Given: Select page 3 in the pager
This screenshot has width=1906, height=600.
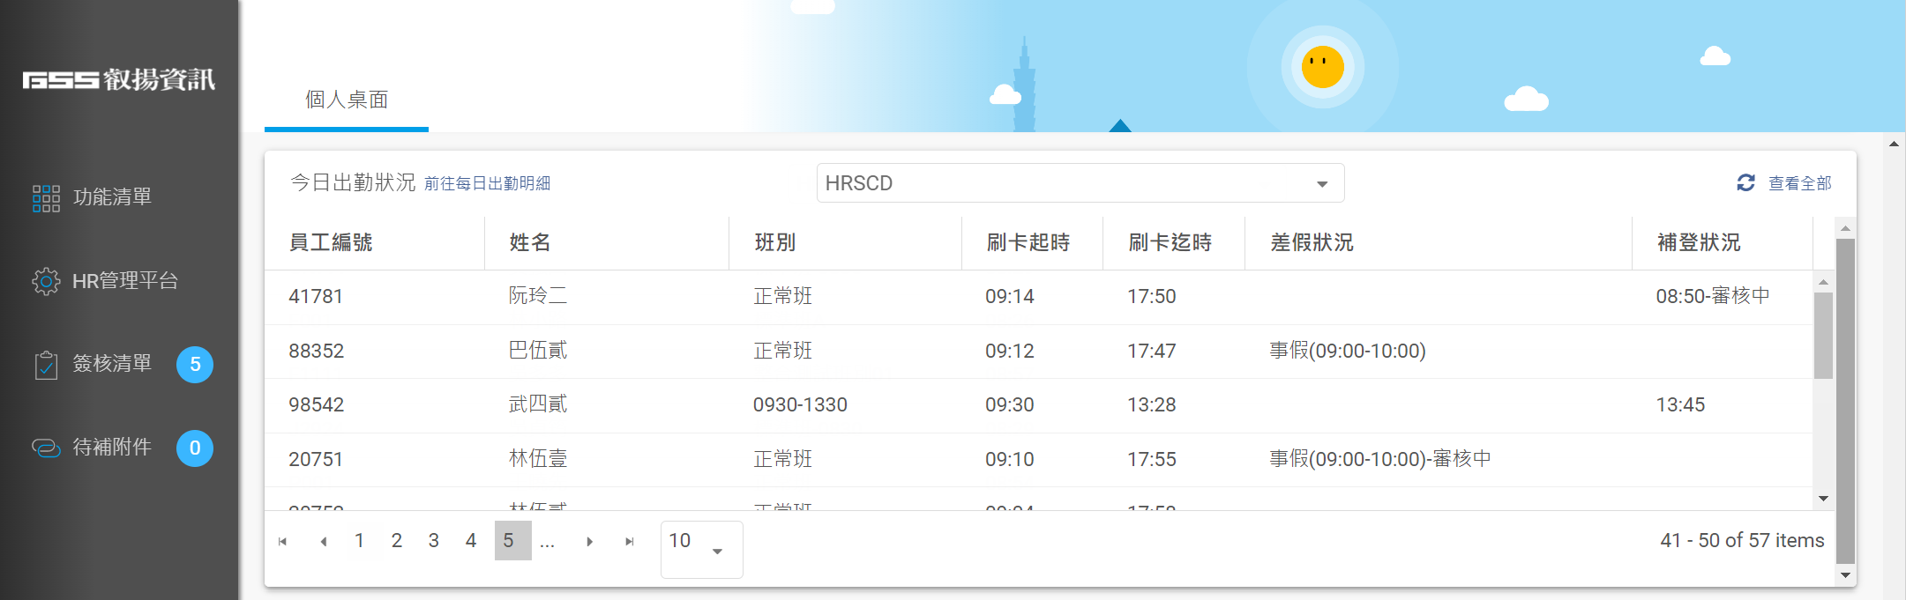Looking at the screenshot, I should pyautogui.click(x=434, y=541).
